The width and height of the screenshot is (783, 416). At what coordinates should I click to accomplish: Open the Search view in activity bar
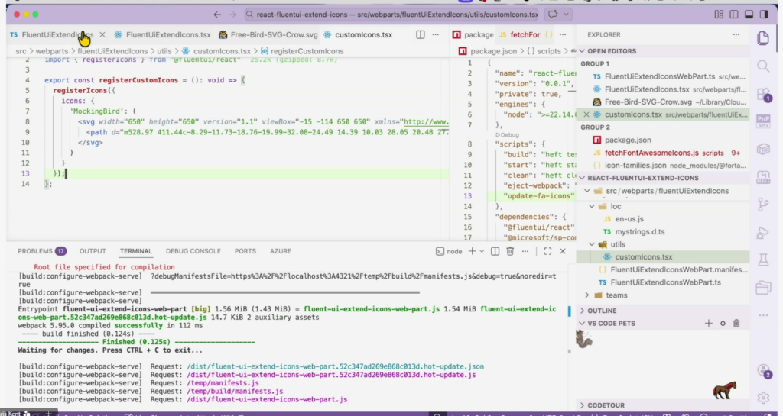coord(762,66)
